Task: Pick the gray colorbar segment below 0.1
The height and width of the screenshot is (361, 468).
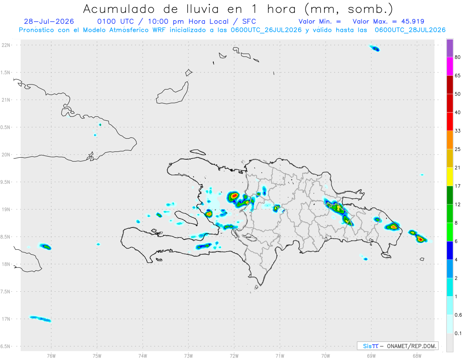Action: tap(450, 343)
